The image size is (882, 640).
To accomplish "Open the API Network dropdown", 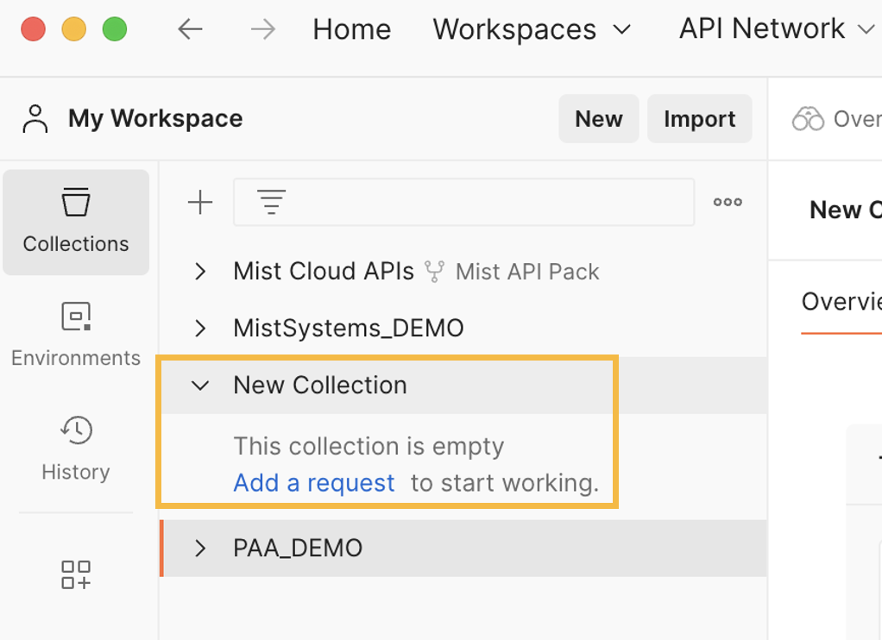I will point(776,29).
